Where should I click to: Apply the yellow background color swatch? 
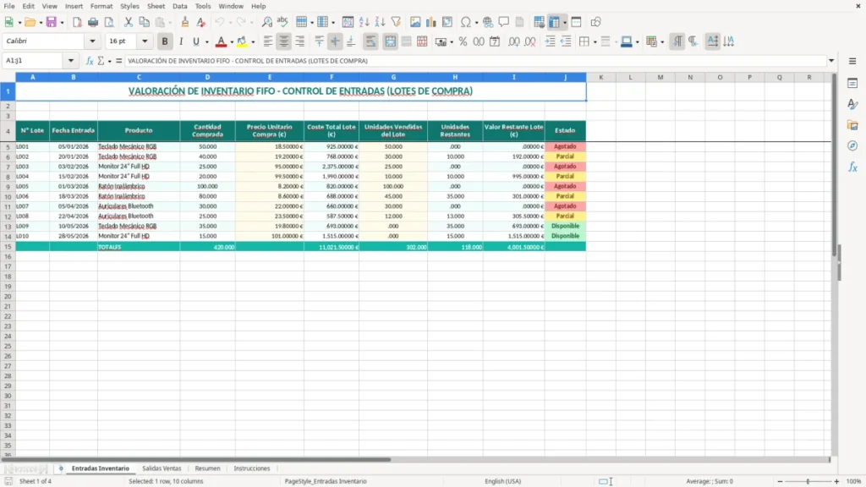[242, 41]
